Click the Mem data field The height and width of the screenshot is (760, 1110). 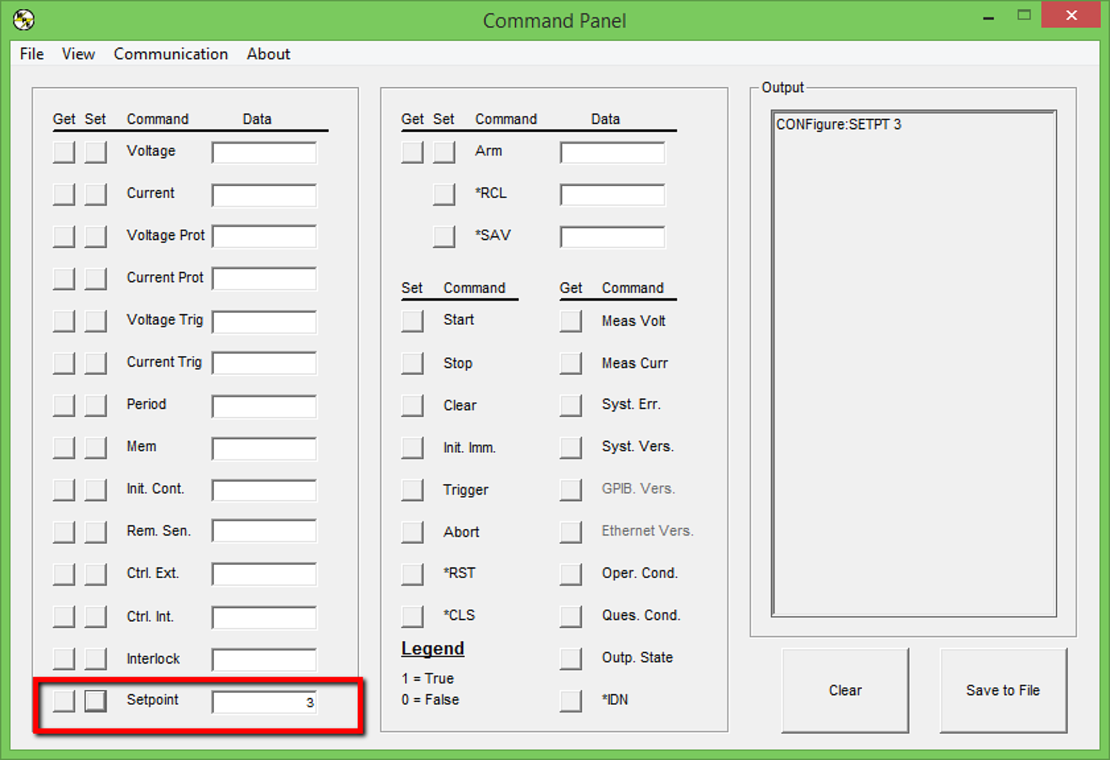click(264, 448)
